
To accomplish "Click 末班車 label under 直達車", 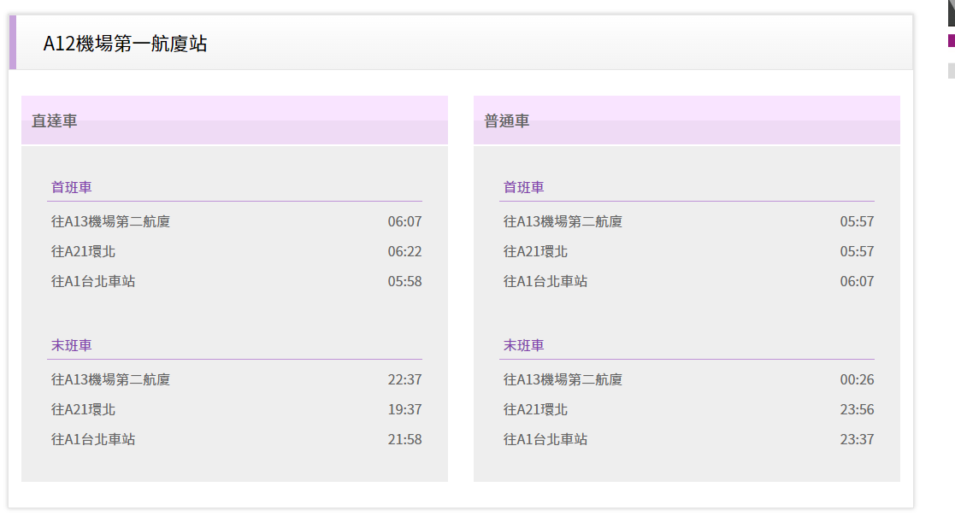I will click(x=71, y=345).
